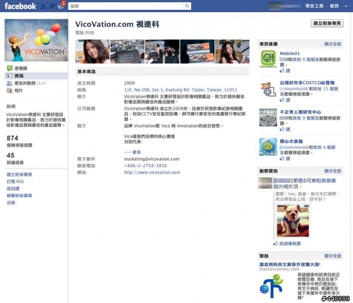353x303 pixels.
Task: Open the account dropdown arrow in top bar
Action: (x=346, y=6)
